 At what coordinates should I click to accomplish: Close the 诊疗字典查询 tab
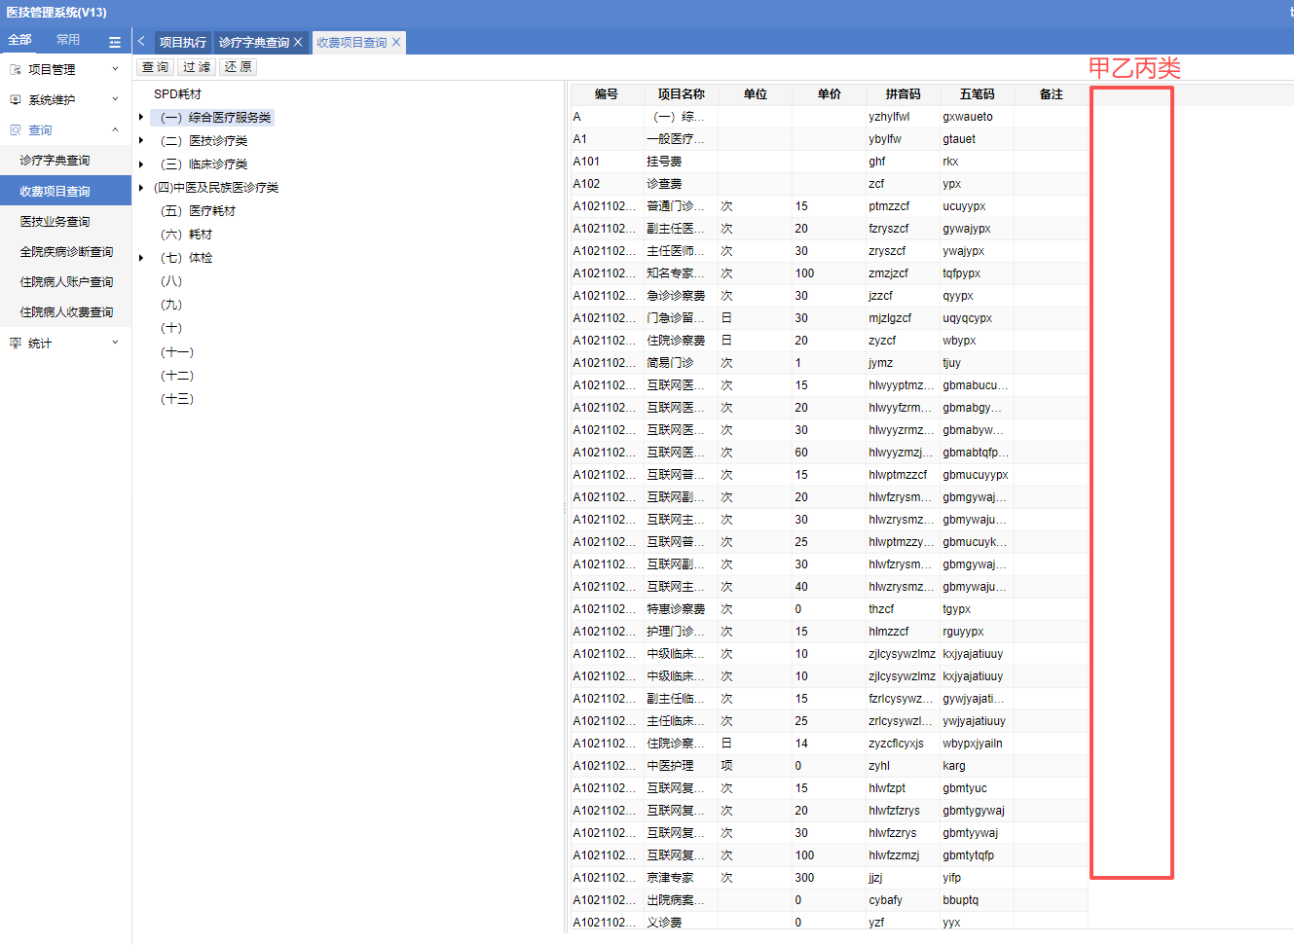[x=298, y=43]
